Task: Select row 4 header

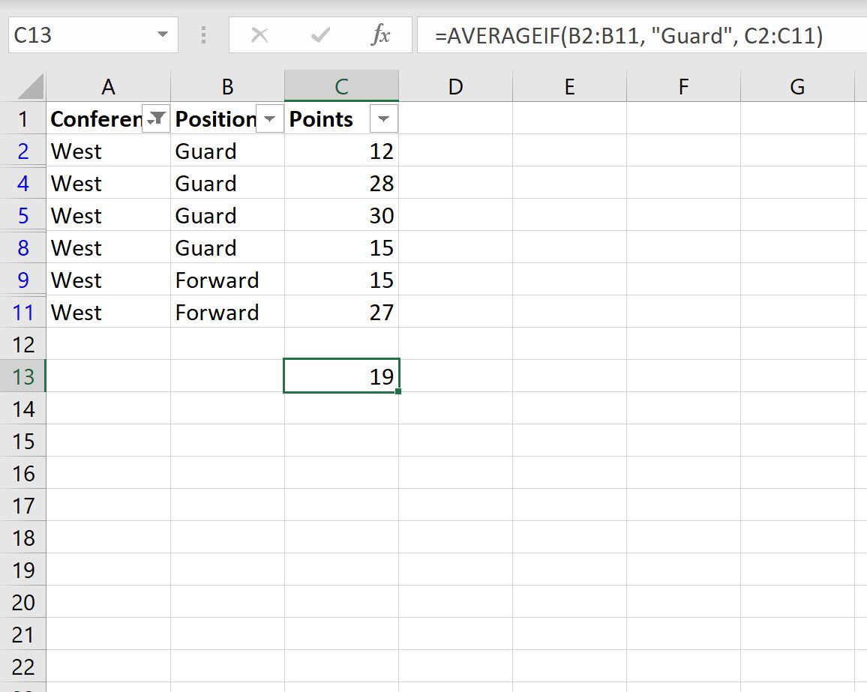Action: click(x=22, y=182)
